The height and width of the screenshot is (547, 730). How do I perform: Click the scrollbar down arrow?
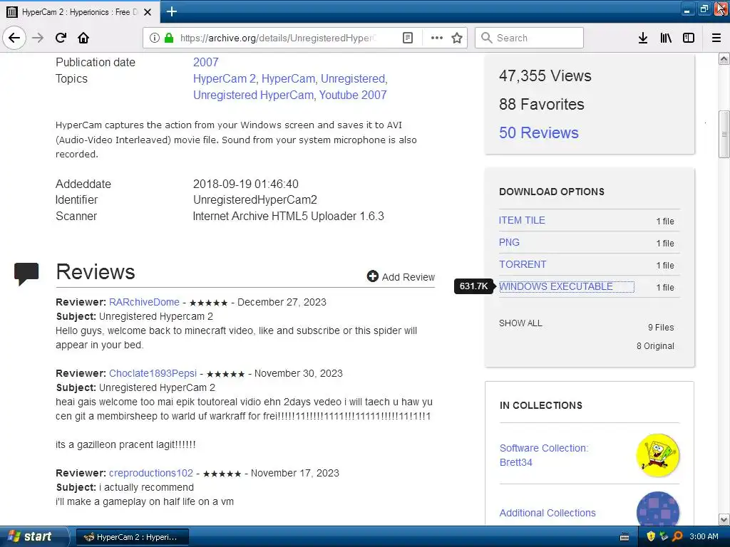[724, 519]
